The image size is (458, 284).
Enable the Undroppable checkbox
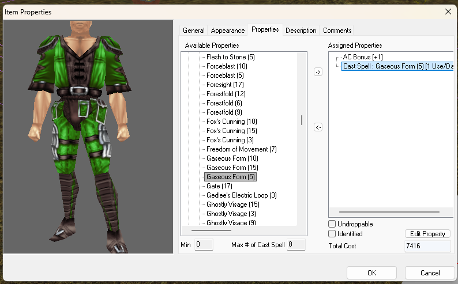[x=332, y=224]
